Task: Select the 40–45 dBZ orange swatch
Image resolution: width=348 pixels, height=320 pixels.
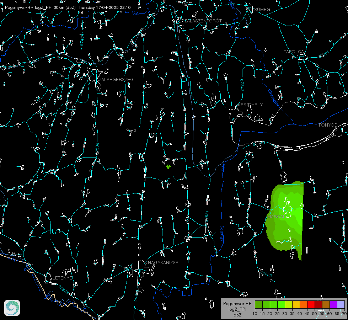Action: coord(304,304)
